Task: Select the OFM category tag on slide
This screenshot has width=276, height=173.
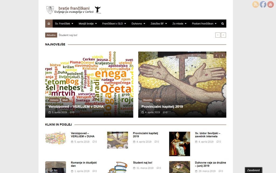Action: tap(158, 100)
